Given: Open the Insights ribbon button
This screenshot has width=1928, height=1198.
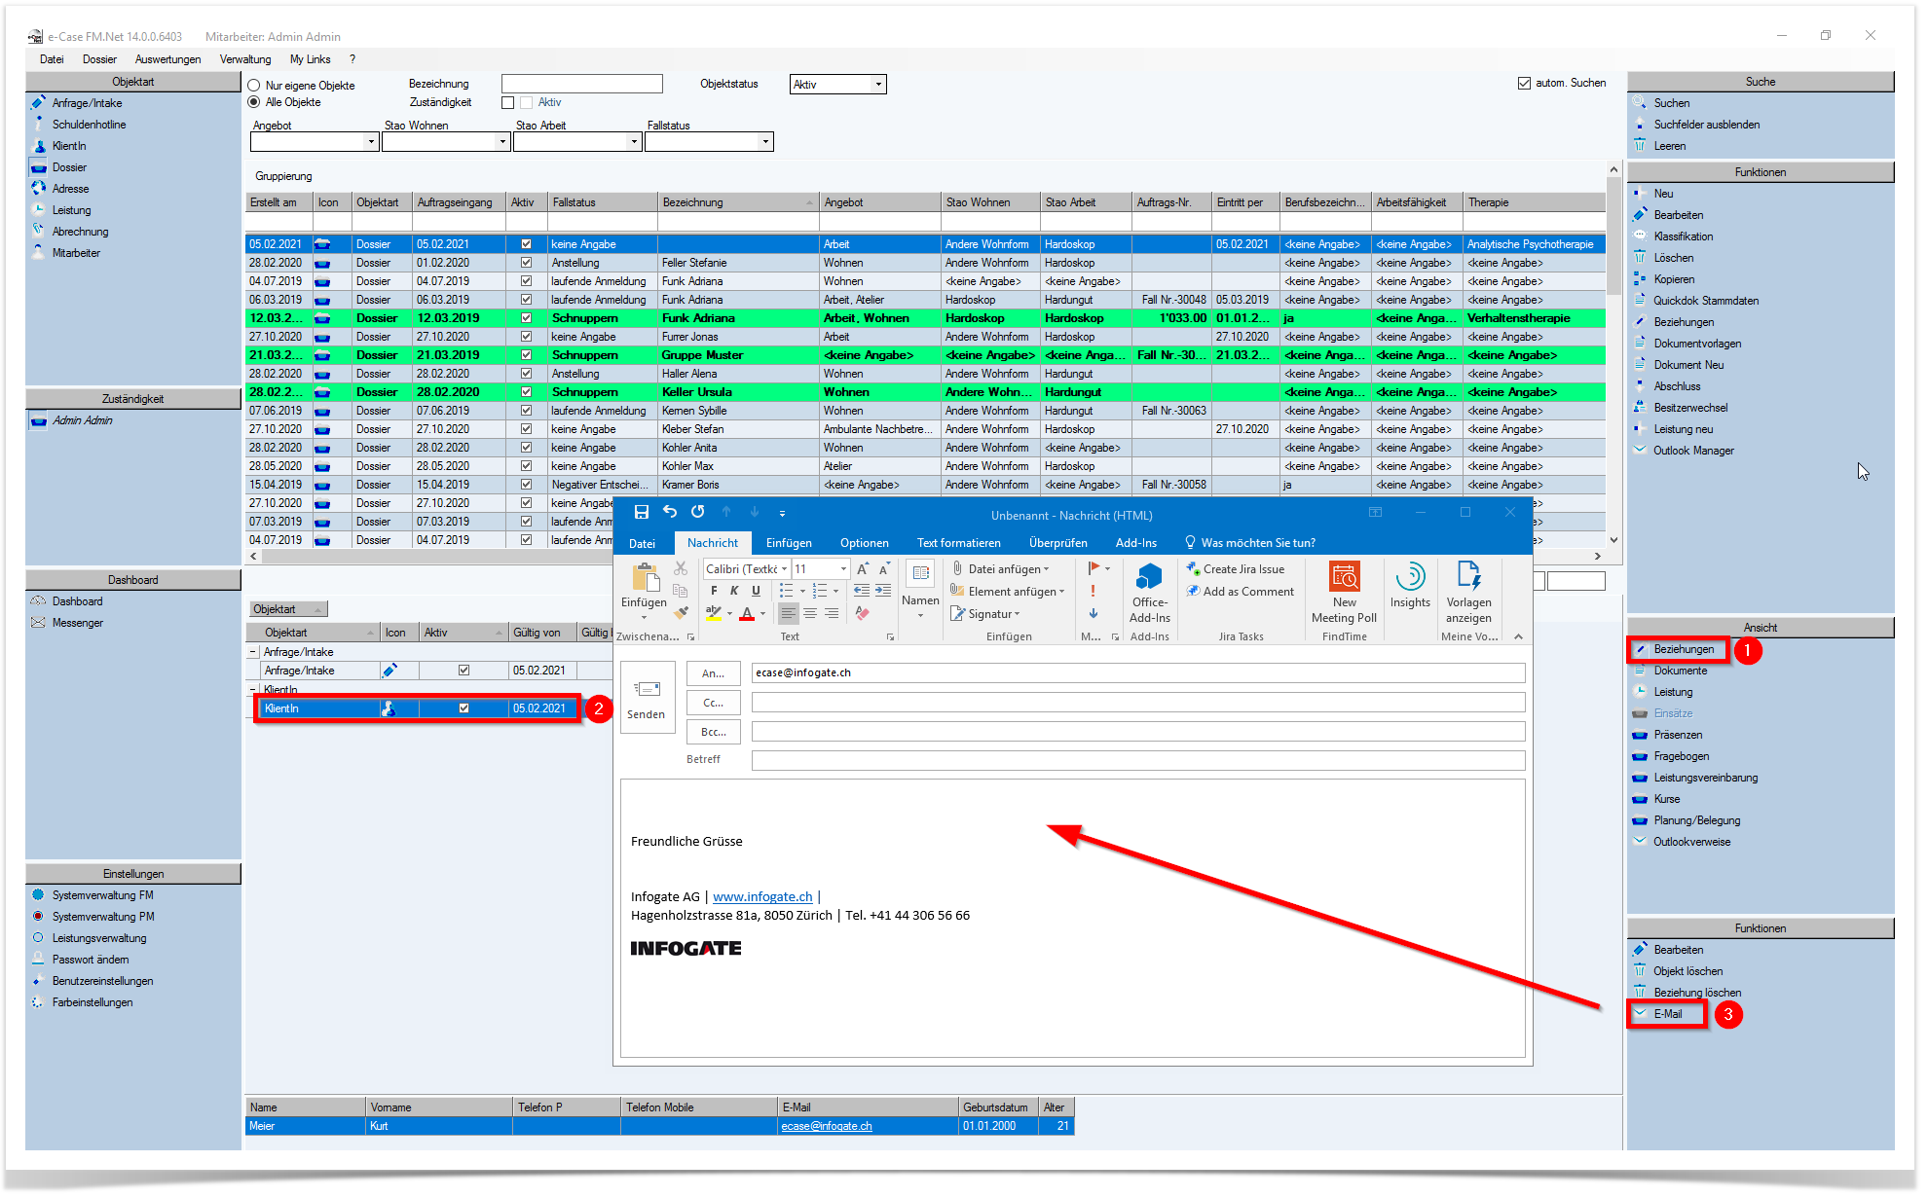Looking at the screenshot, I should point(1410,585).
